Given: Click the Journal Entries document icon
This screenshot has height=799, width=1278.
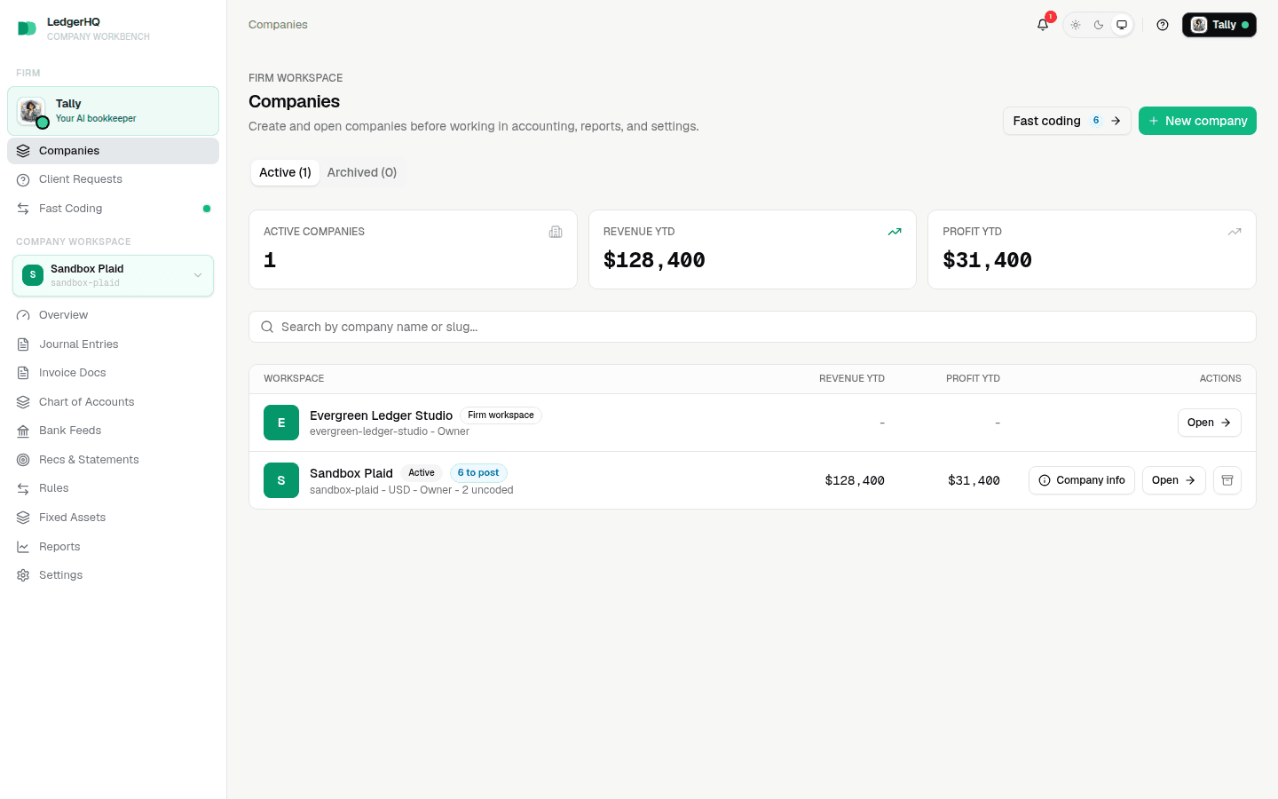Looking at the screenshot, I should click(23, 344).
